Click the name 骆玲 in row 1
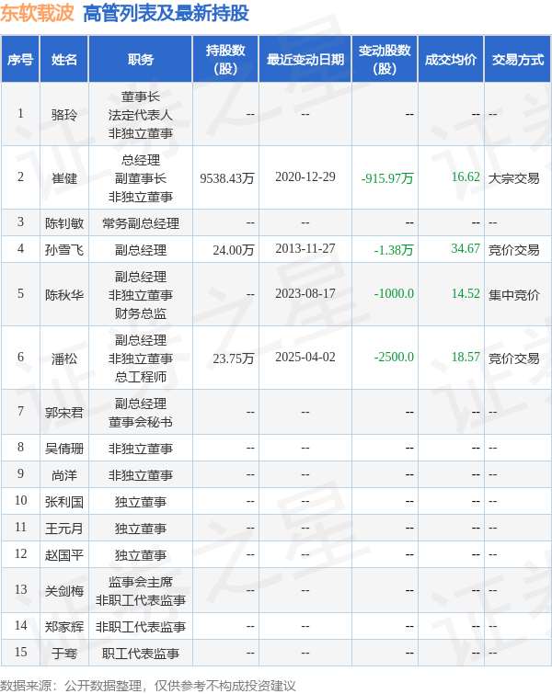Image resolution: width=552 pixels, height=694 pixels. pyautogui.click(x=64, y=115)
